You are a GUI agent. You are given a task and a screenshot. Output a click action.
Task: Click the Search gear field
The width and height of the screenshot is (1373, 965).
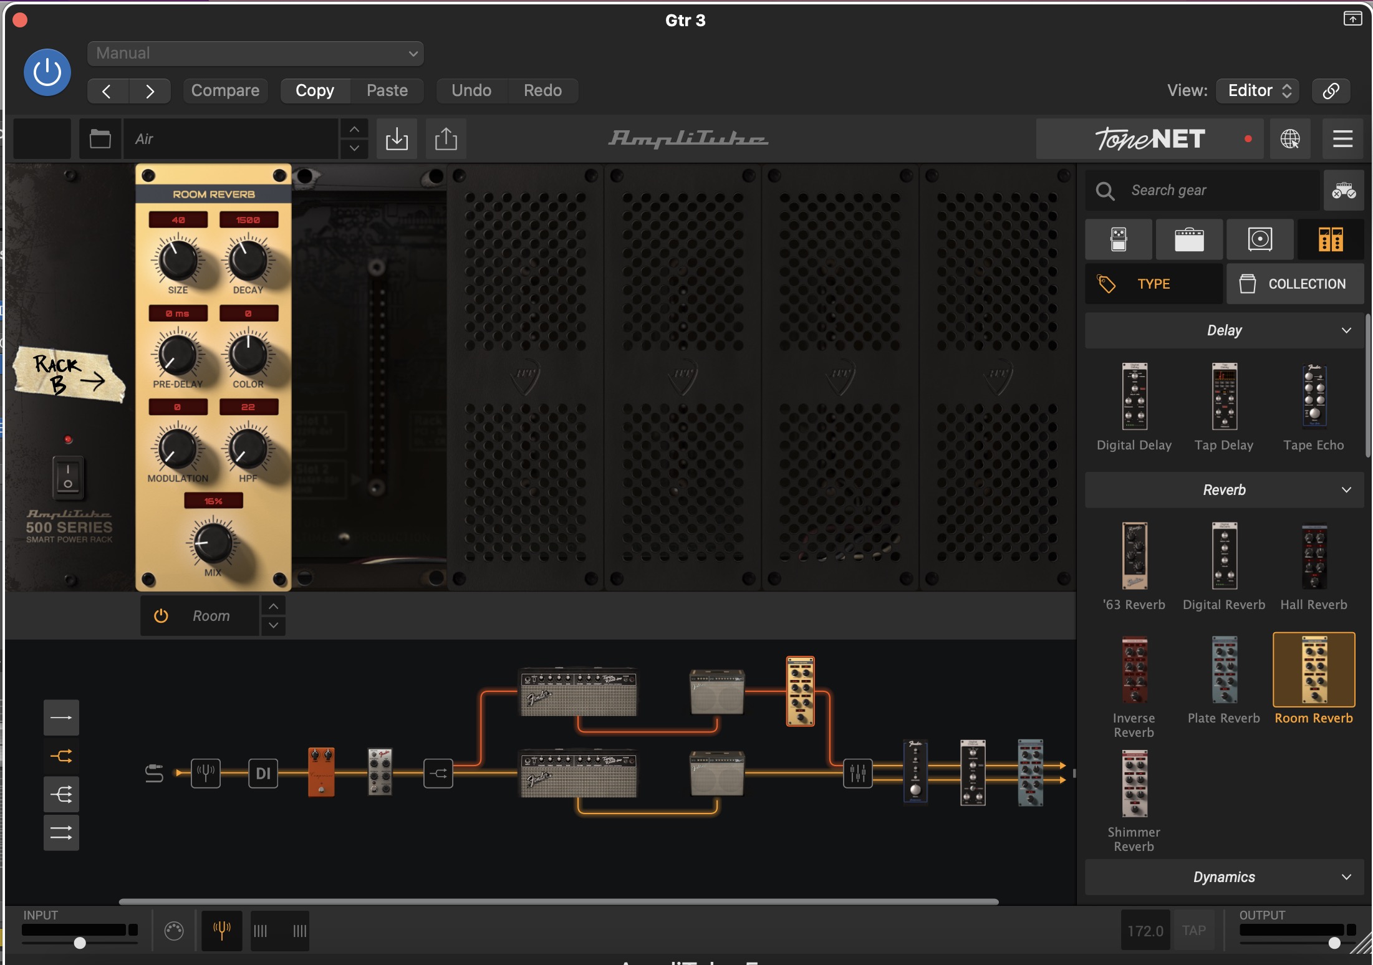point(1203,190)
